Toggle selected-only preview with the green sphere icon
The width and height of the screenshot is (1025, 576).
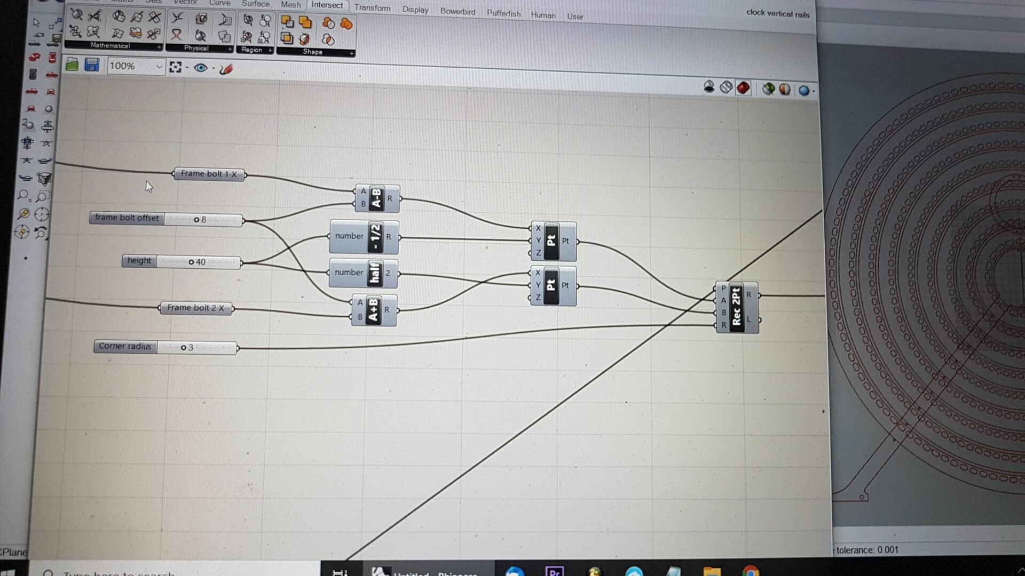coord(768,89)
